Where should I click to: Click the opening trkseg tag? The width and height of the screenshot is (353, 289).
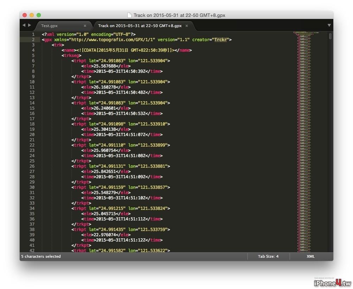tap(71, 55)
